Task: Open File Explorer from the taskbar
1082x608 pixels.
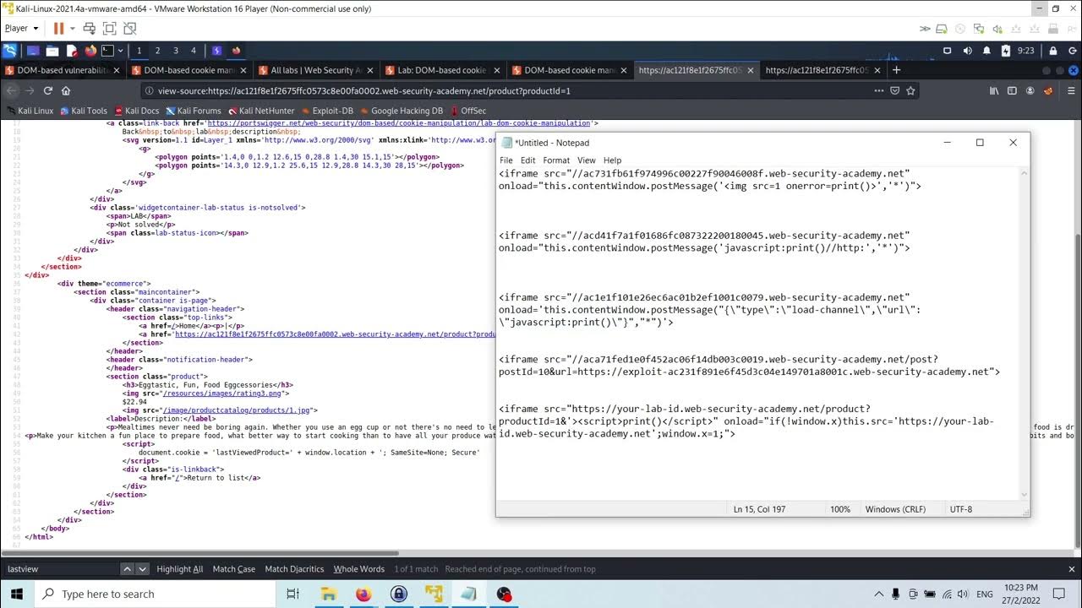Action: (x=328, y=594)
